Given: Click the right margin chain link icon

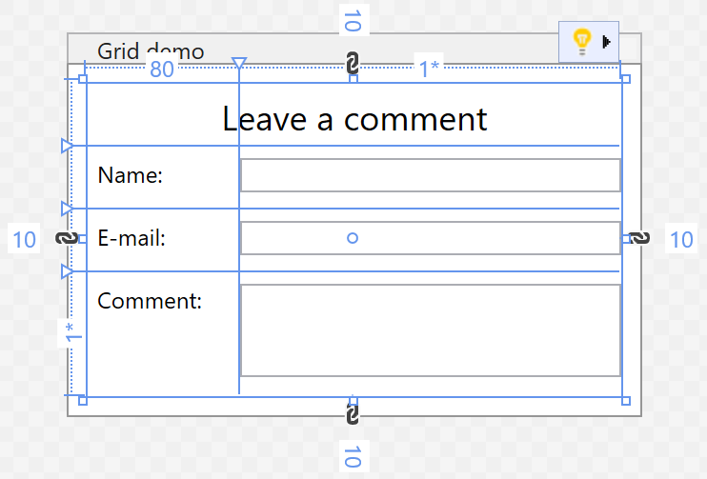Looking at the screenshot, I should pos(640,238).
